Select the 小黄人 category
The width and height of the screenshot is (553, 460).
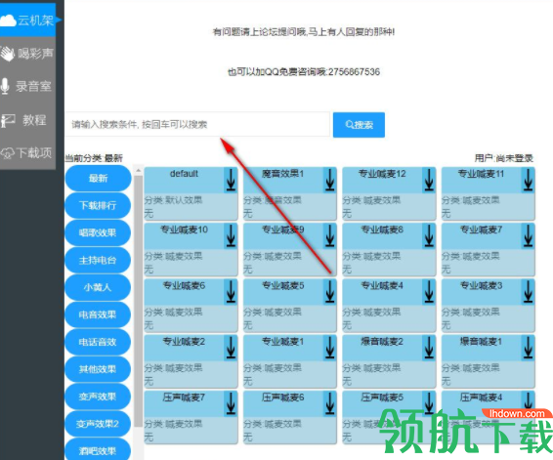tap(98, 287)
